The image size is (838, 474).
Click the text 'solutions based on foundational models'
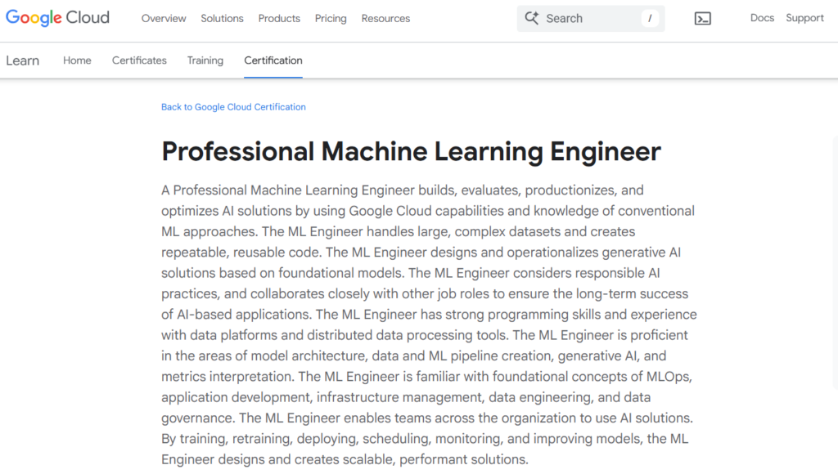[282, 273]
